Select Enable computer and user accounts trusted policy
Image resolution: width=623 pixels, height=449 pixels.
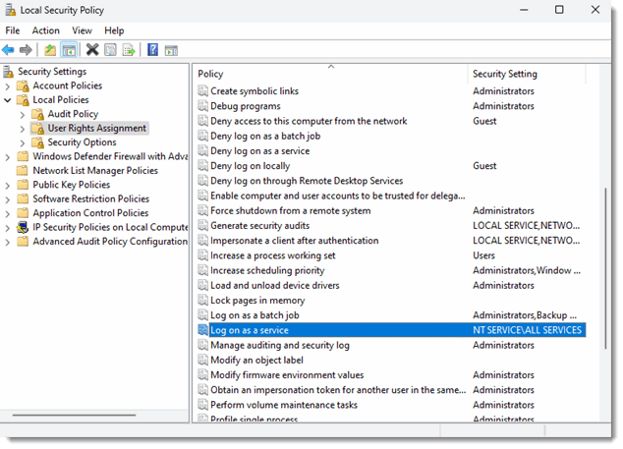(x=338, y=196)
